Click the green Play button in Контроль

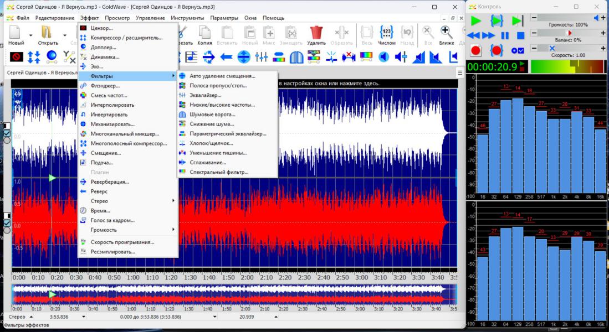[475, 21]
